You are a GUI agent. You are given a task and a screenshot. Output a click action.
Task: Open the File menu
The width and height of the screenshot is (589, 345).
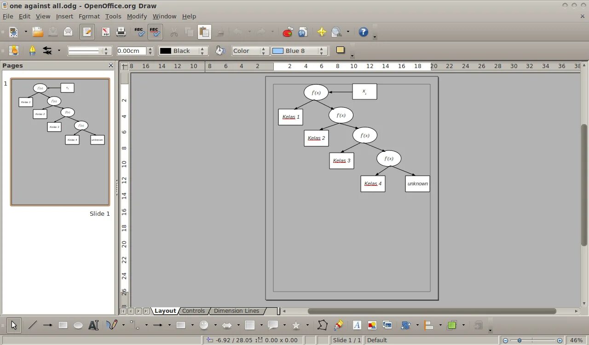[8, 16]
